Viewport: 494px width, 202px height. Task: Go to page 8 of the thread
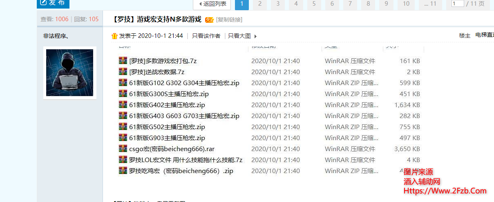pos(368,4)
